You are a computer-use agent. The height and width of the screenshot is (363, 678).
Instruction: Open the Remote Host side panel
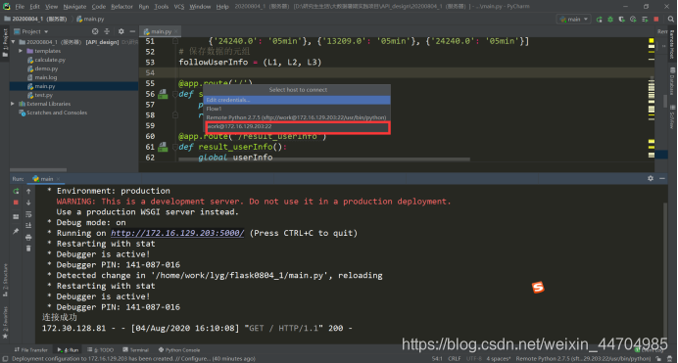(672, 44)
